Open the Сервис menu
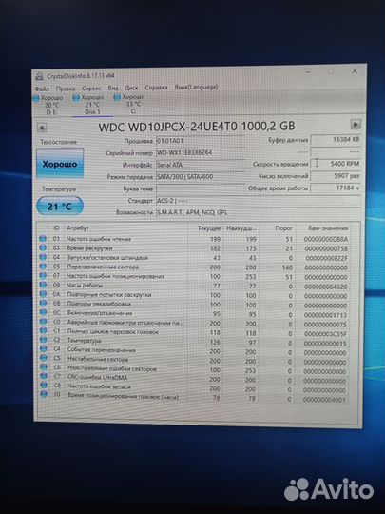This screenshot has height=514, width=385. coord(91,89)
